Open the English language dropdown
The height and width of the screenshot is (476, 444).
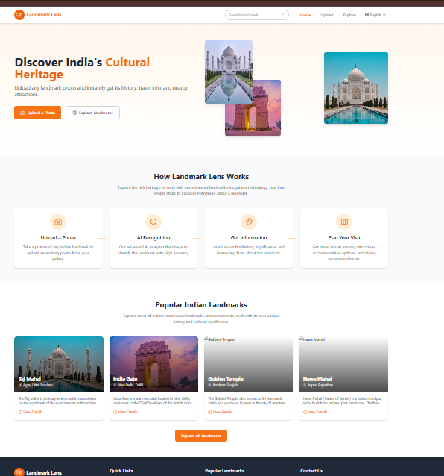pos(375,15)
